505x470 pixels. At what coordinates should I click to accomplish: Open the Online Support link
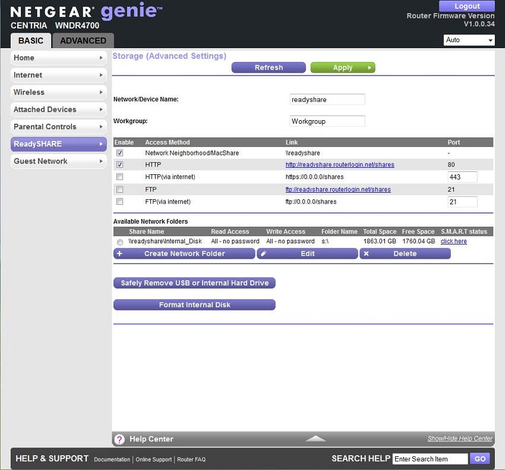154,459
